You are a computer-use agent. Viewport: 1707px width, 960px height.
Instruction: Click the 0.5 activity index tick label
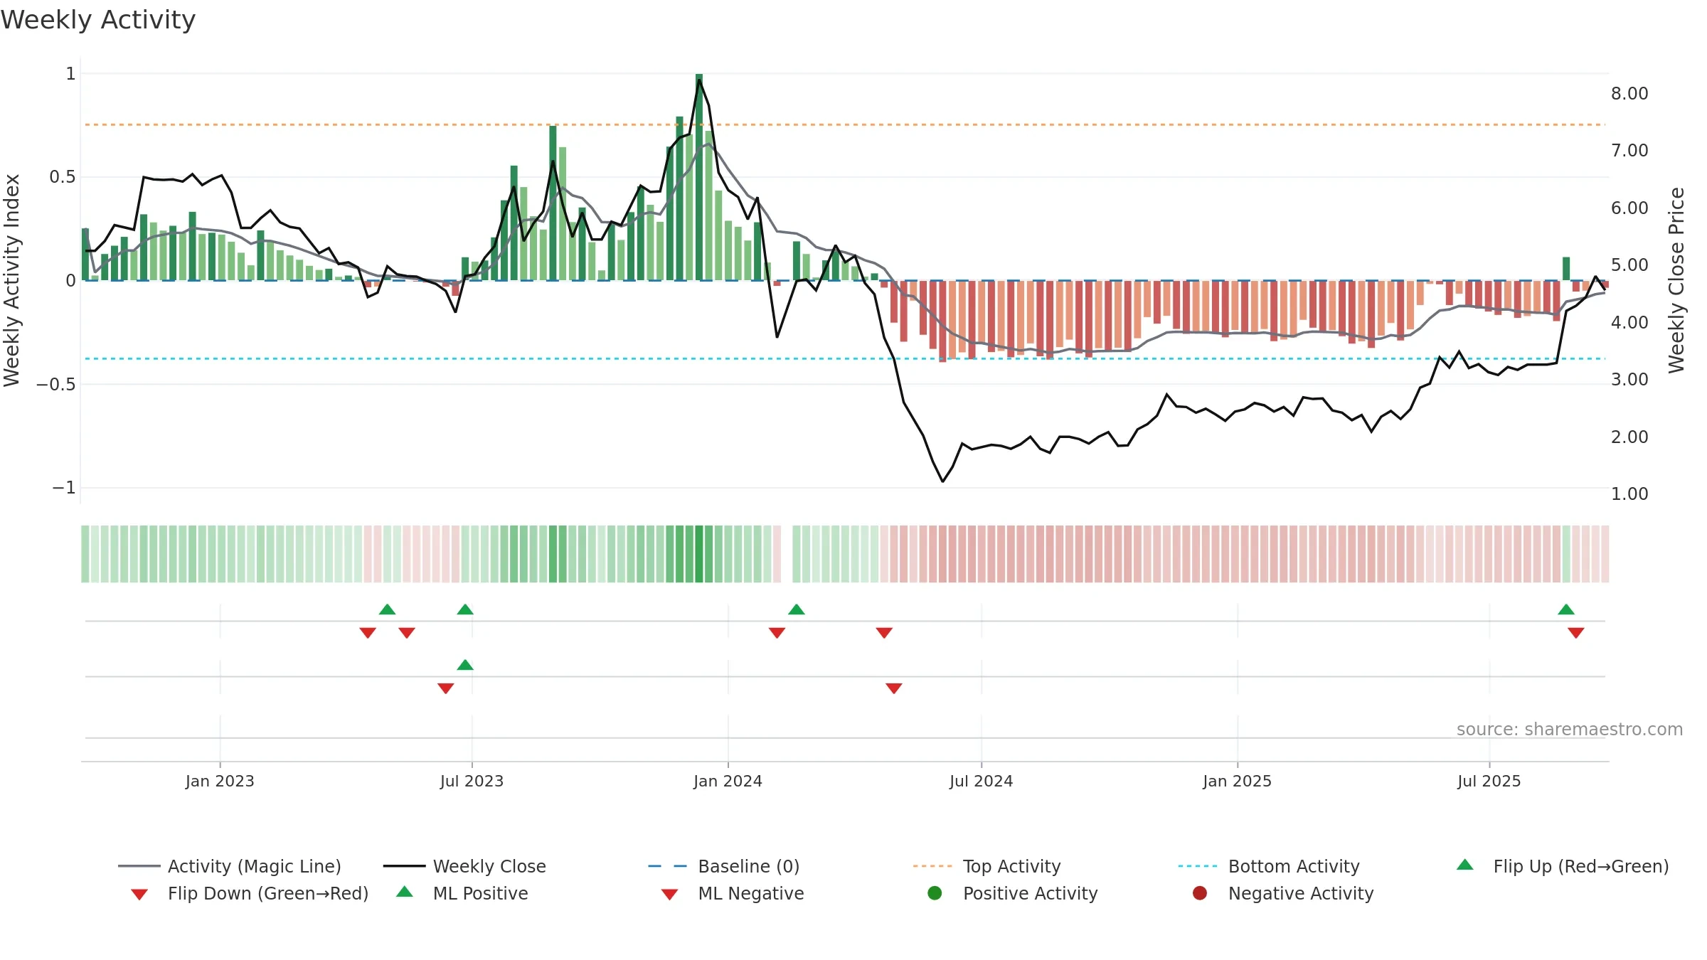[63, 176]
